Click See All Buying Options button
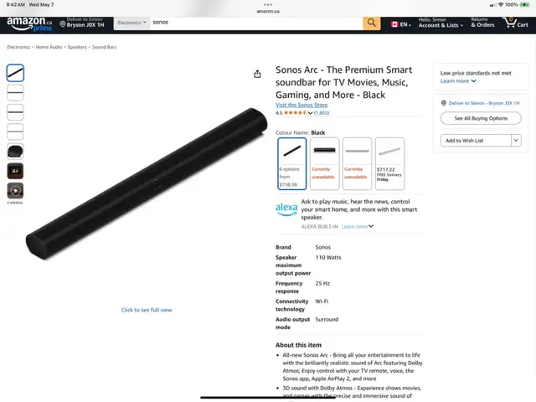 tap(481, 118)
